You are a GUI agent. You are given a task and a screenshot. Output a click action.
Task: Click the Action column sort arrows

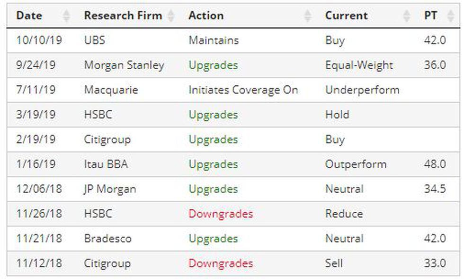coord(308,16)
